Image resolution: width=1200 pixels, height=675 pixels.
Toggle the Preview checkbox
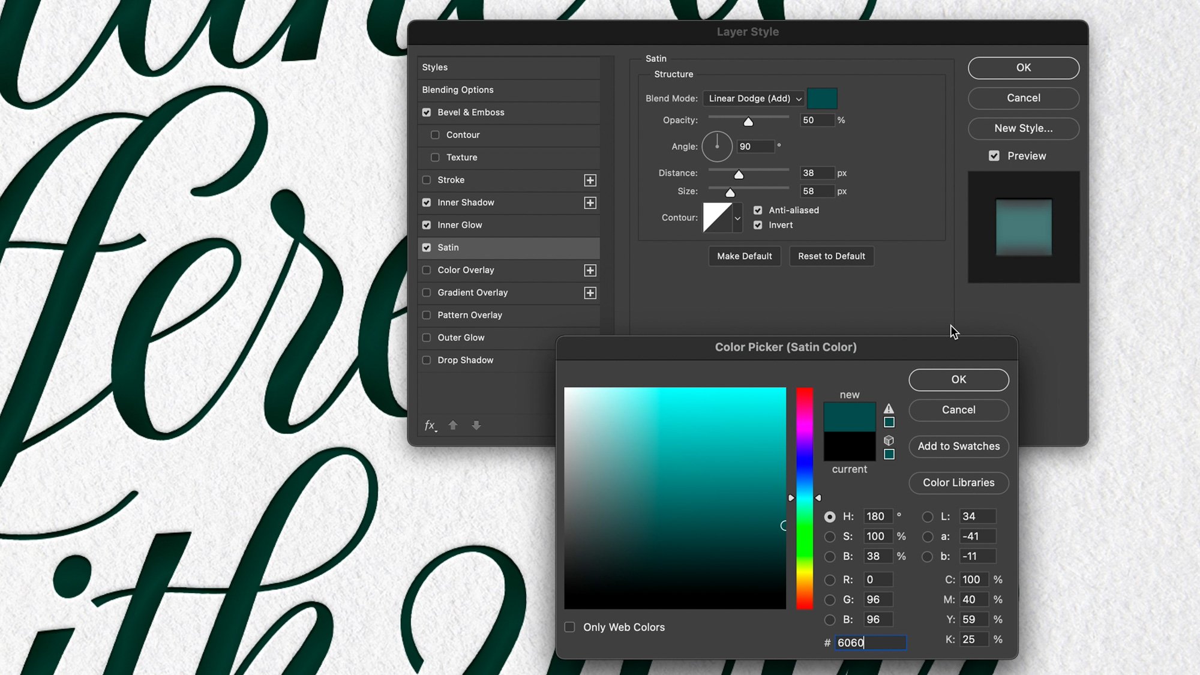pos(994,156)
